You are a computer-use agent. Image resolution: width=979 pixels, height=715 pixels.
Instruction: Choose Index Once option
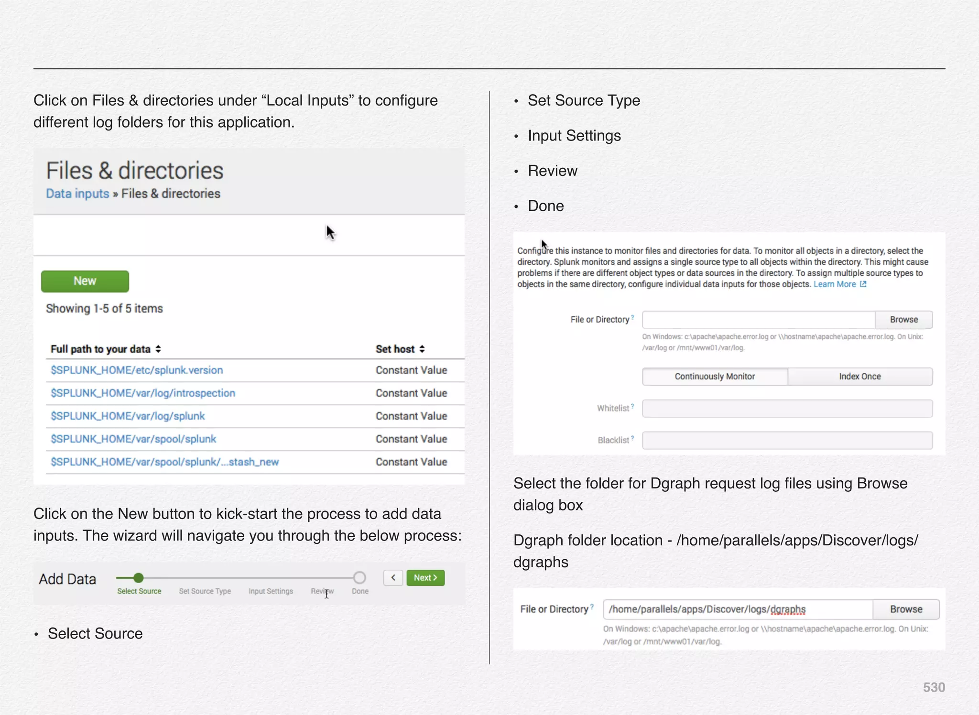tap(860, 376)
